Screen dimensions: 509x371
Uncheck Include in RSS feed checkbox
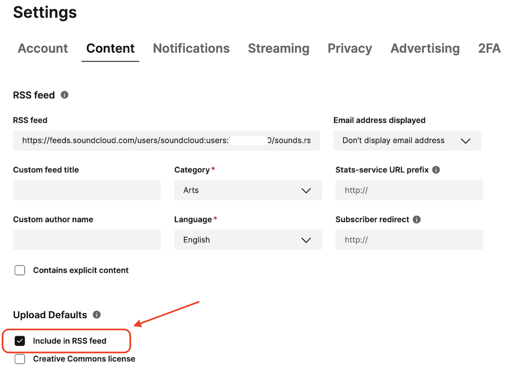click(x=20, y=341)
